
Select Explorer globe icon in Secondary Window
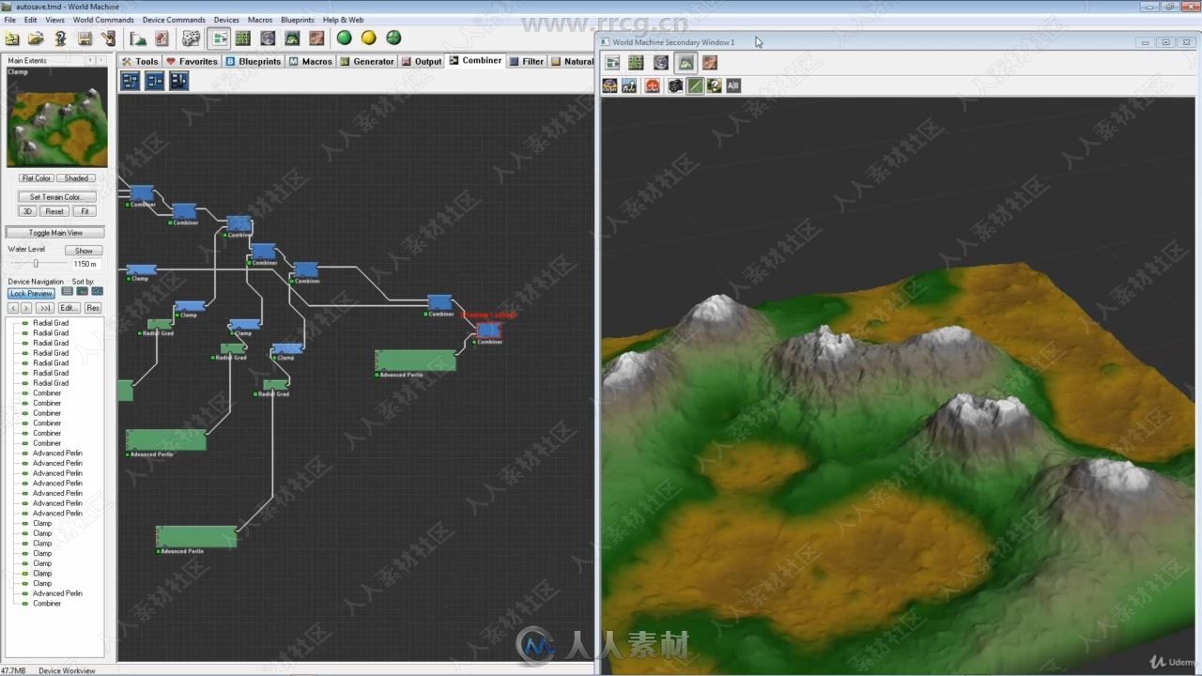click(661, 63)
